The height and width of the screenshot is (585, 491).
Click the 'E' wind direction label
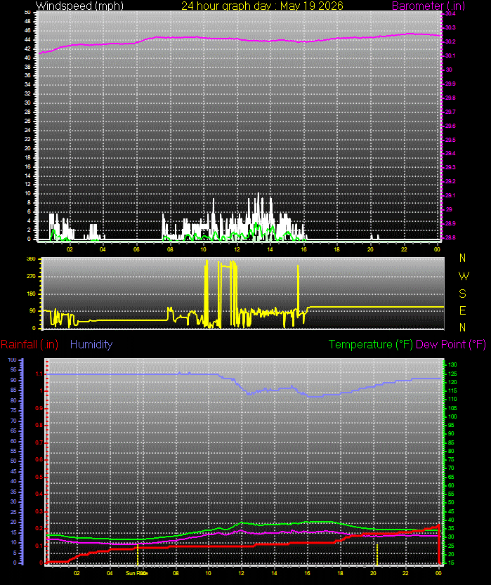(x=463, y=310)
